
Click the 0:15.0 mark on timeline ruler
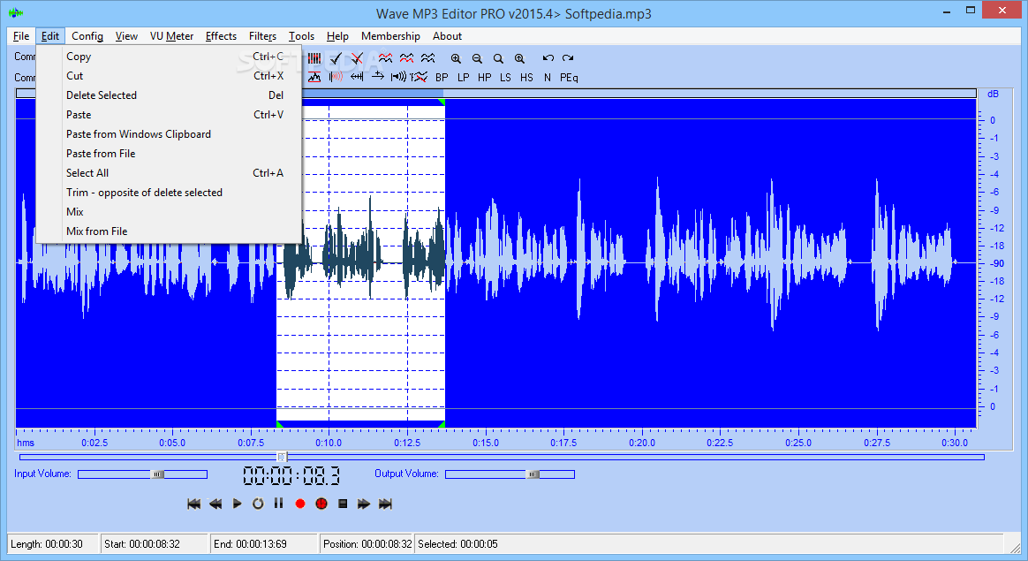pyautogui.click(x=485, y=443)
